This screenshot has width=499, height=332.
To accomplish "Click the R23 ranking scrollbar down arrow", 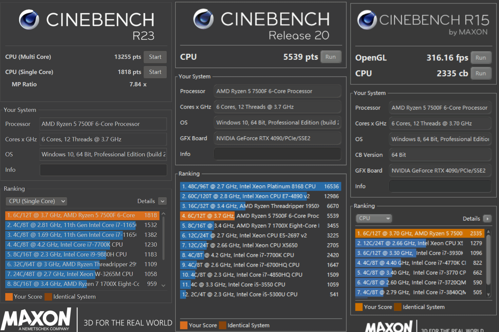I will point(163,285).
